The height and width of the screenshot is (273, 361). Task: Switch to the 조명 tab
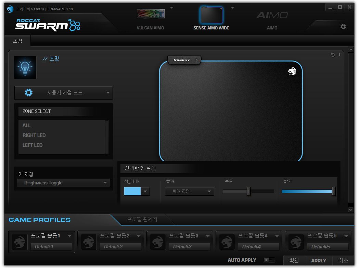pyautogui.click(x=17, y=41)
